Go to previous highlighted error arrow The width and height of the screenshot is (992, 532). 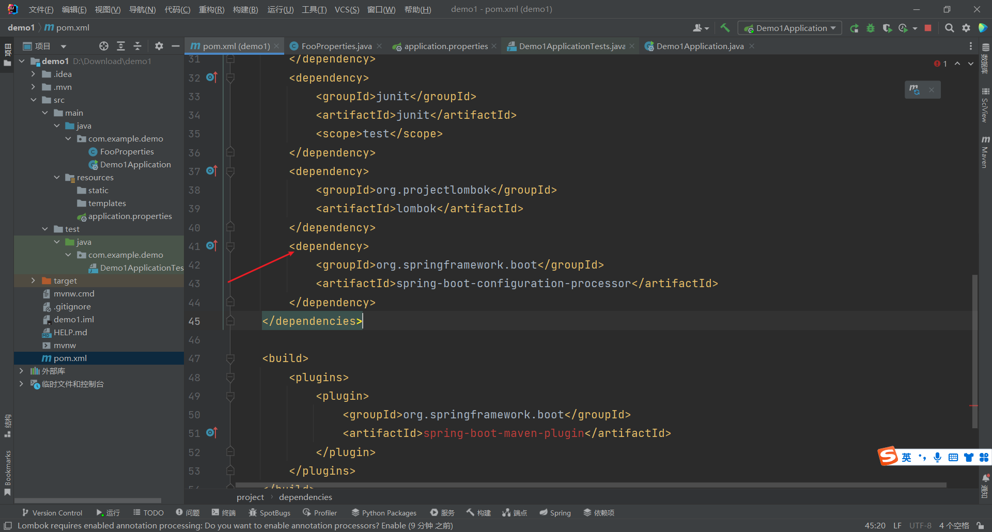(x=957, y=64)
